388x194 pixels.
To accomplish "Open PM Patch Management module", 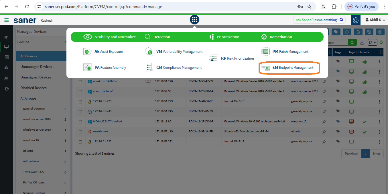I will 285,52.
